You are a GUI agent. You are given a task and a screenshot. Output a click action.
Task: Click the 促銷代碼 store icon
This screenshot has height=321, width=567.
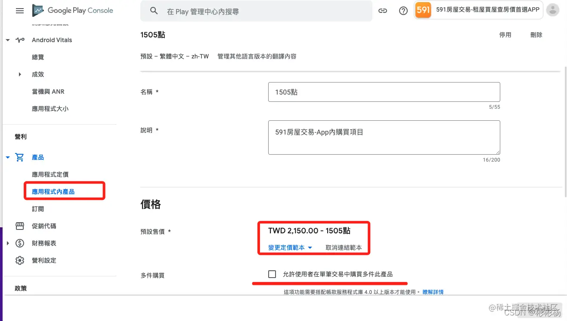(x=20, y=226)
